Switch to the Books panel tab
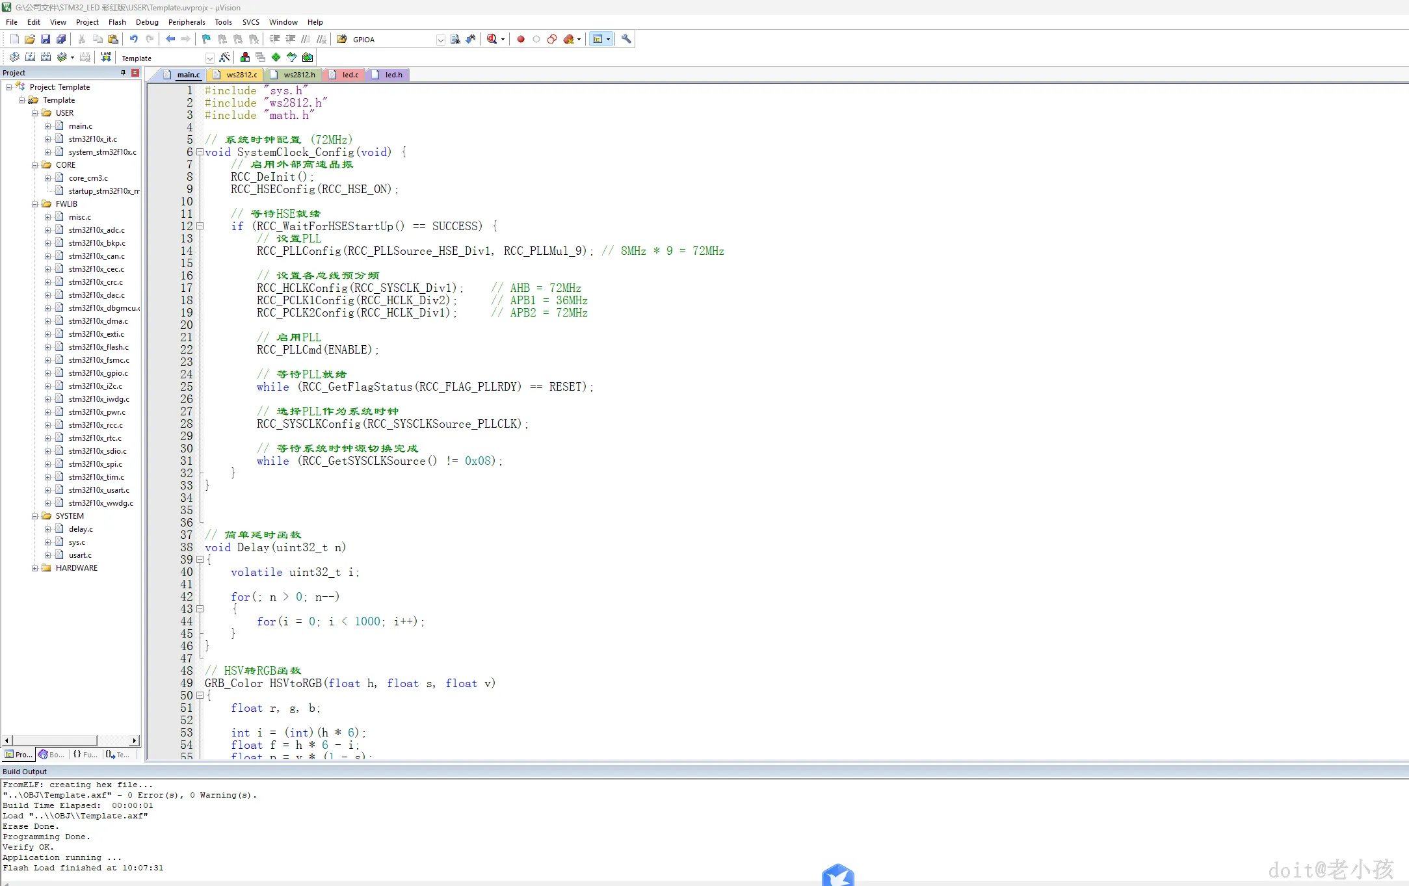The width and height of the screenshot is (1409, 886). pos(51,755)
